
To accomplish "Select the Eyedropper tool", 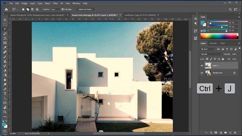I will click(5, 48).
